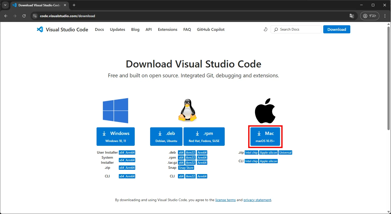Viewport: 391px width, 214px height.
Task: Click the browser forward arrow
Action: (15, 16)
